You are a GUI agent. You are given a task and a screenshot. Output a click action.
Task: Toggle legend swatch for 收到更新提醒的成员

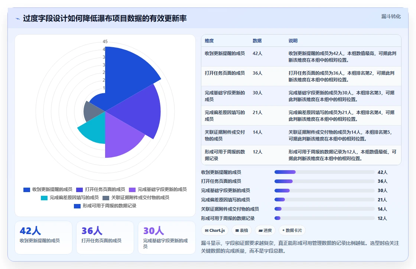[x=26, y=190]
